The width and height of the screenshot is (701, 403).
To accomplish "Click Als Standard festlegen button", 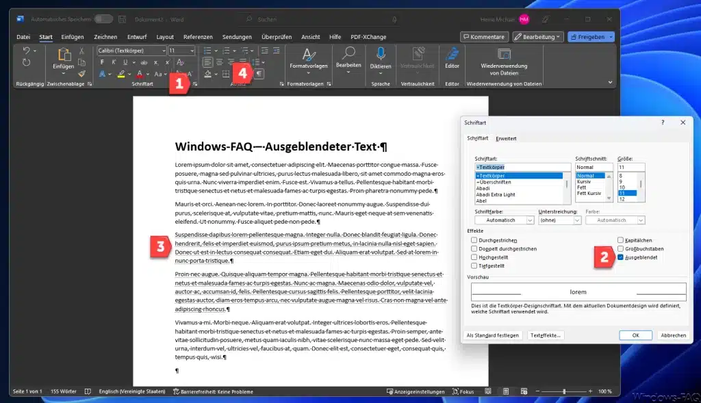I will point(493,335).
